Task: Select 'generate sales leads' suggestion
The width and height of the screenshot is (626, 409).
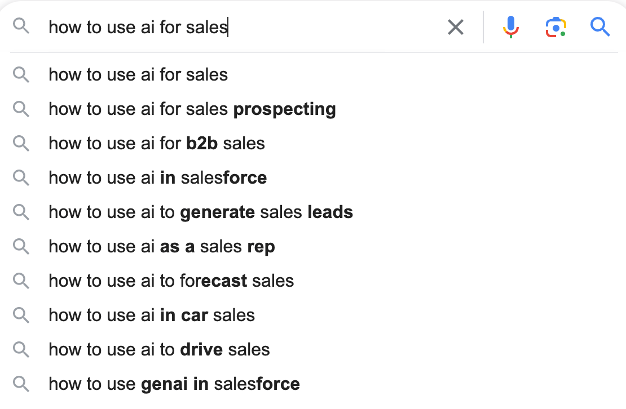Action: (x=201, y=212)
